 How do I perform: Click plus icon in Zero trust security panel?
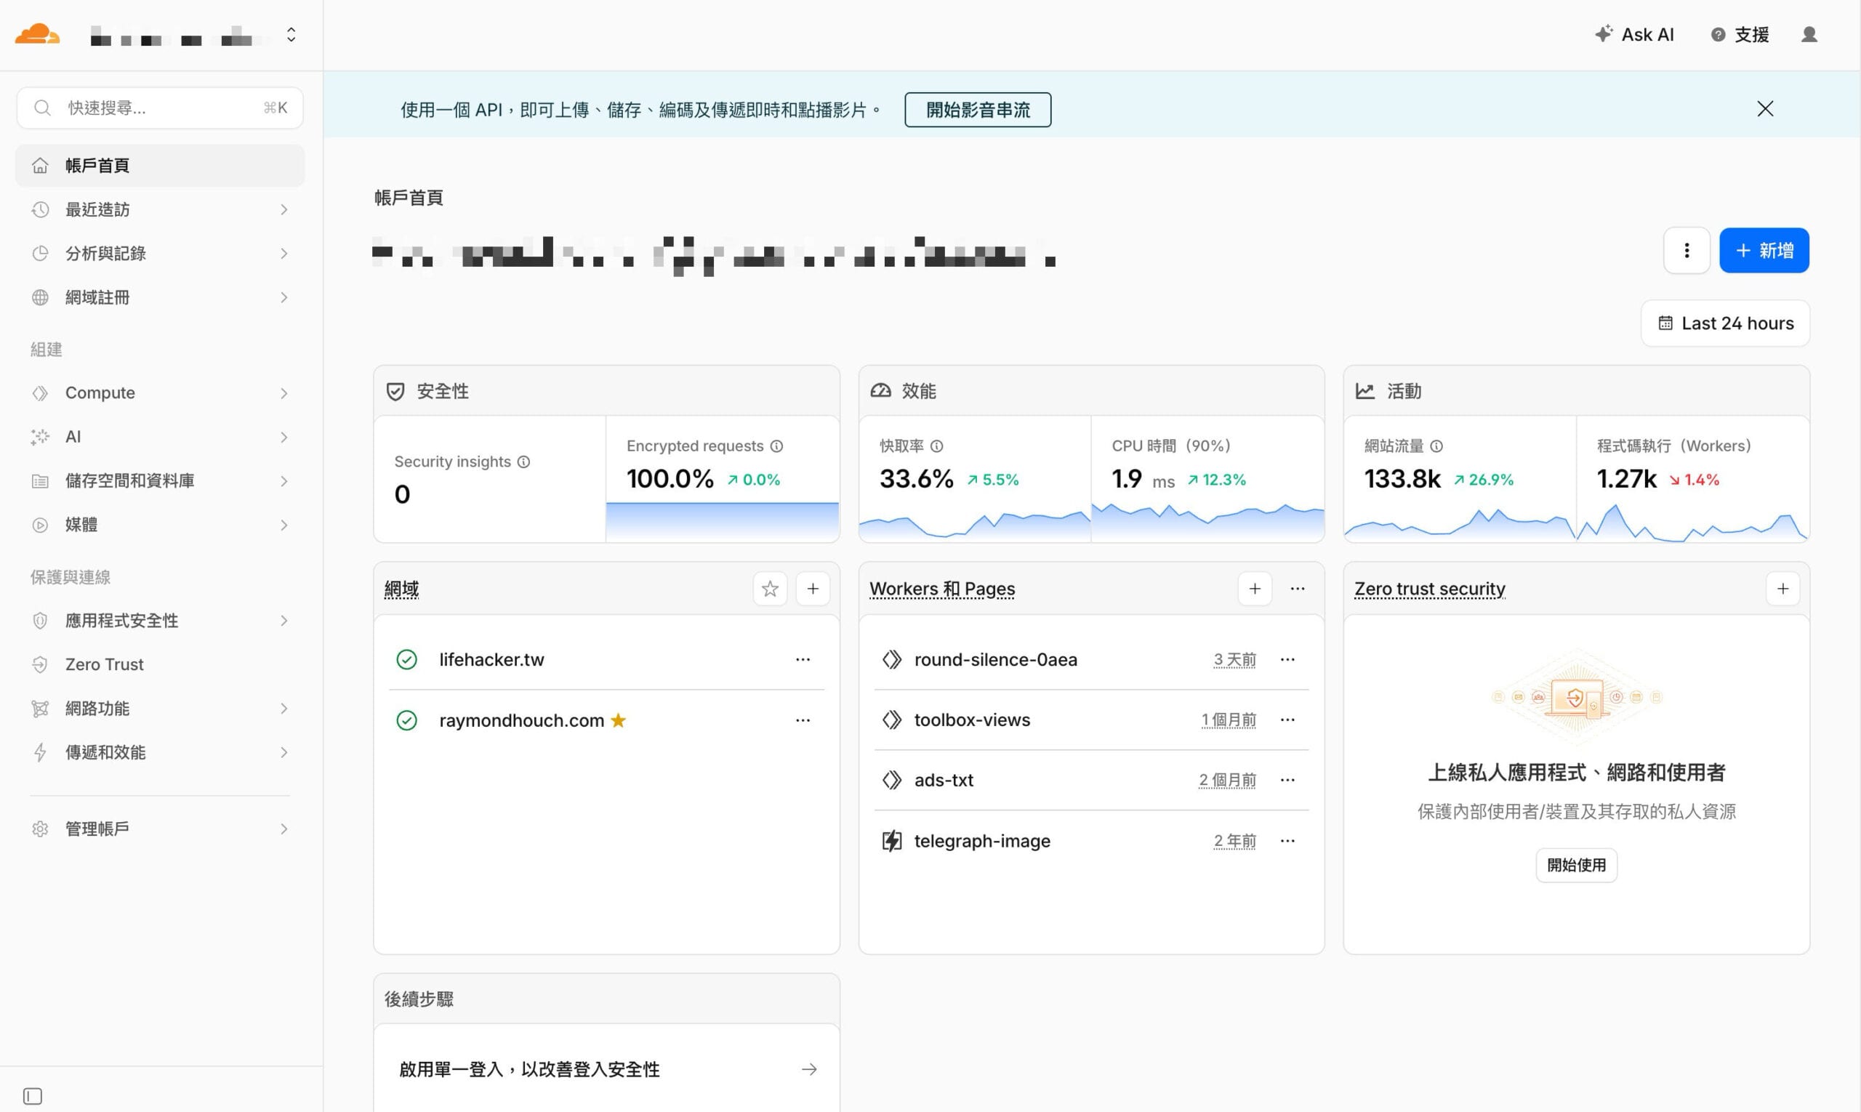click(1782, 589)
